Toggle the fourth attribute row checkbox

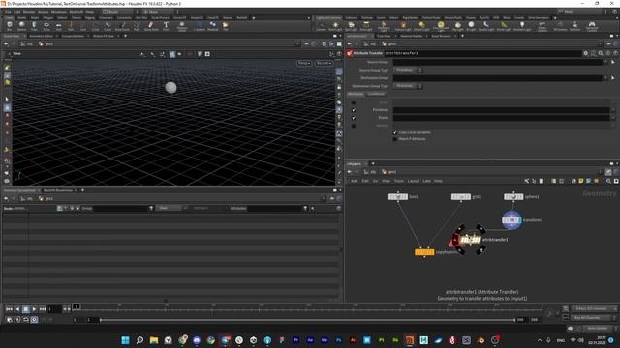[354, 126]
